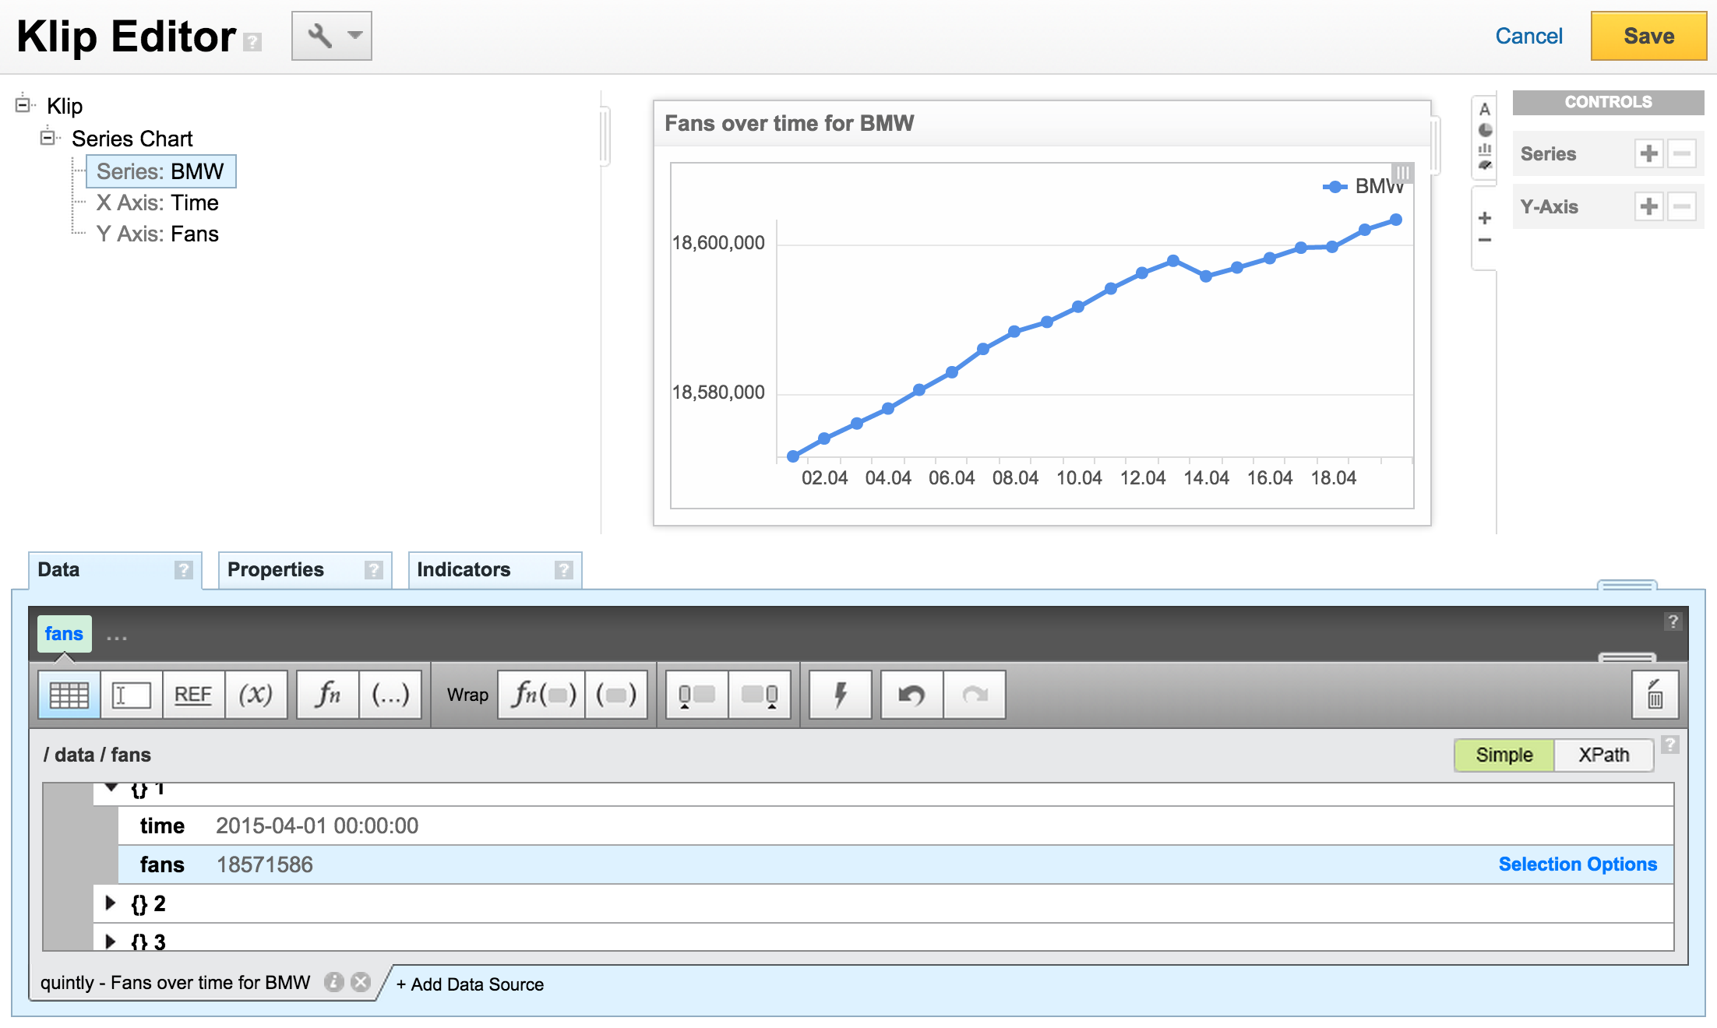The width and height of the screenshot is (1717, 1028).
Task: Click the tree panel vertical scrollbar handle
Action: point(605,137)
